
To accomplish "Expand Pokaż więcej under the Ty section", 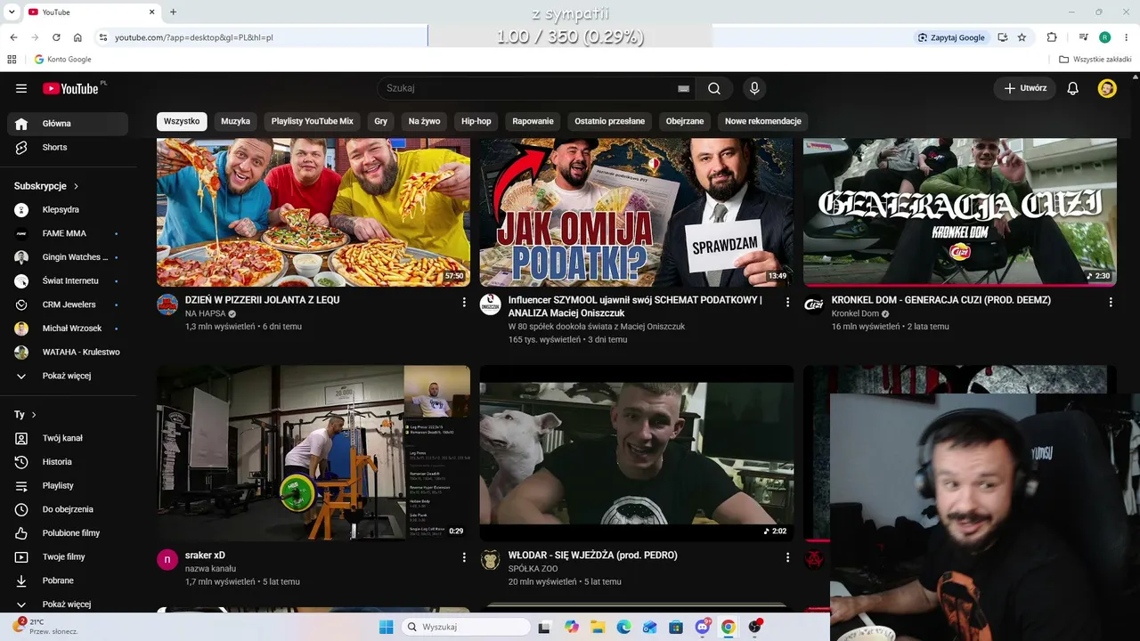I will tap(68, 604).
